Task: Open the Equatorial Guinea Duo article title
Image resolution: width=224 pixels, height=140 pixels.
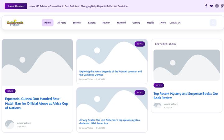Action: tap(36, 103)
